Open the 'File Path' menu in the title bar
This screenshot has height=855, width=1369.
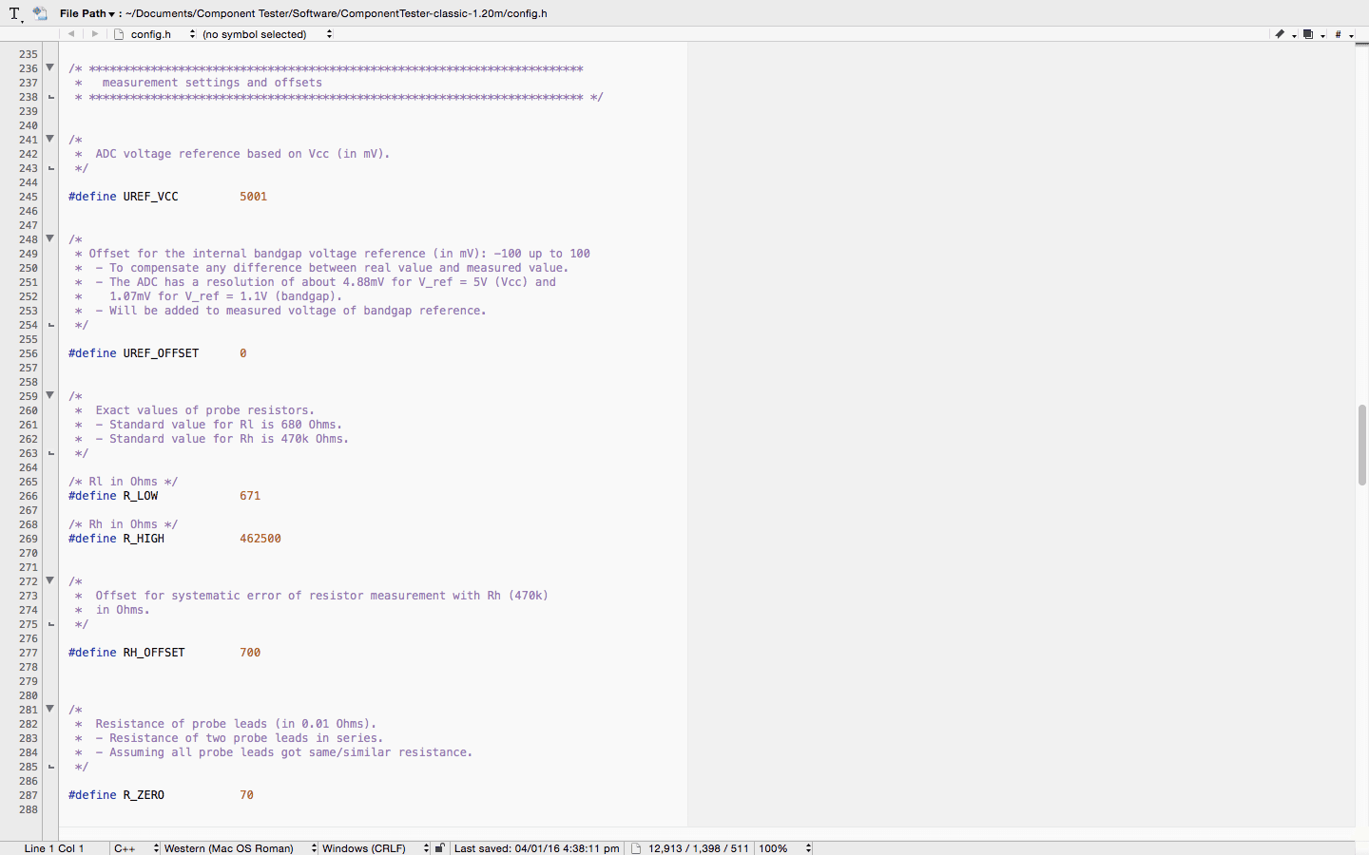[86, 12]
